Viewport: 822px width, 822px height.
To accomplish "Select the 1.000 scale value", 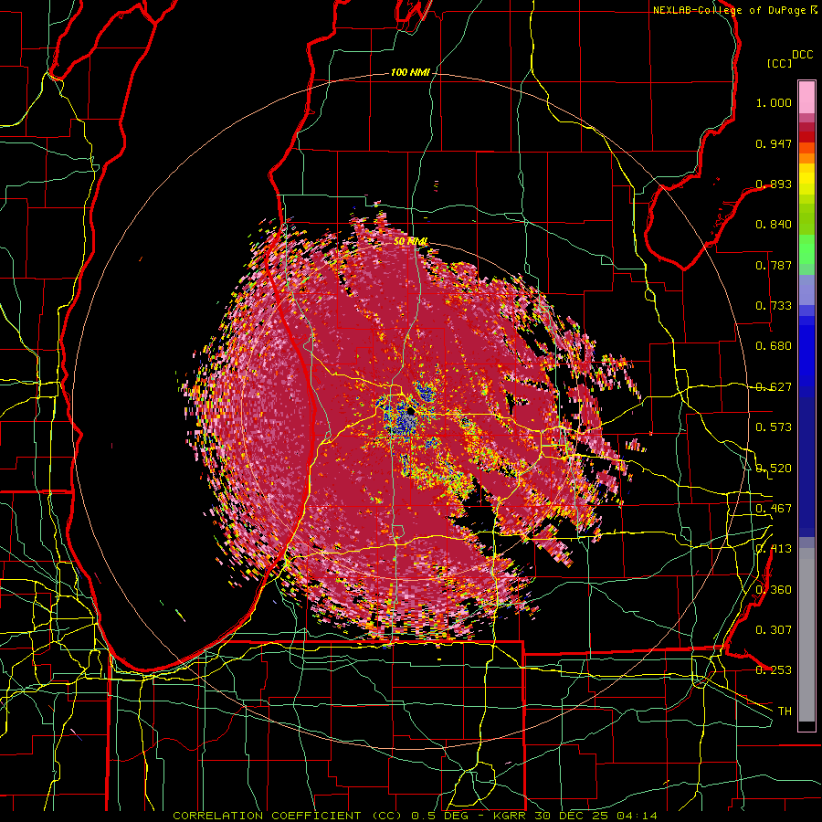I will click(x=774, y=102).
